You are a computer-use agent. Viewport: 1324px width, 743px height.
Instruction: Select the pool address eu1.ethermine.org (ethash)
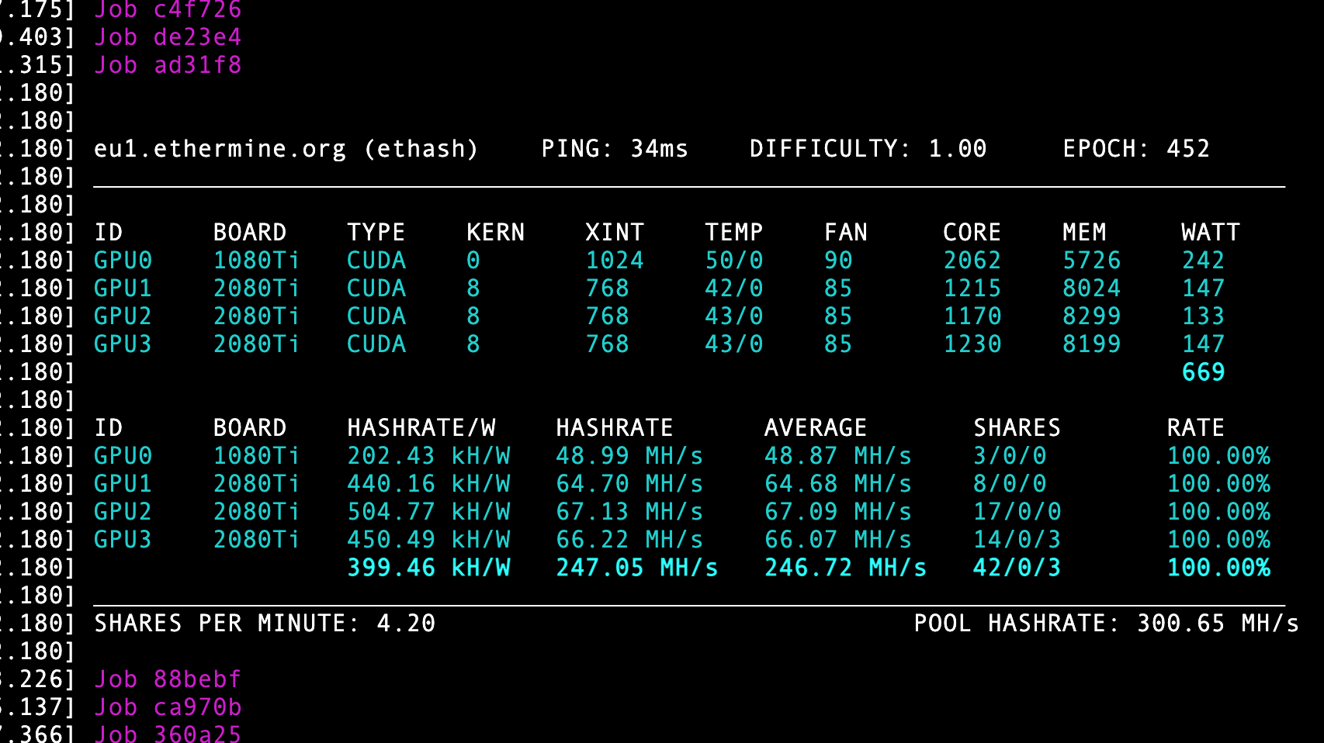point(286,149)
